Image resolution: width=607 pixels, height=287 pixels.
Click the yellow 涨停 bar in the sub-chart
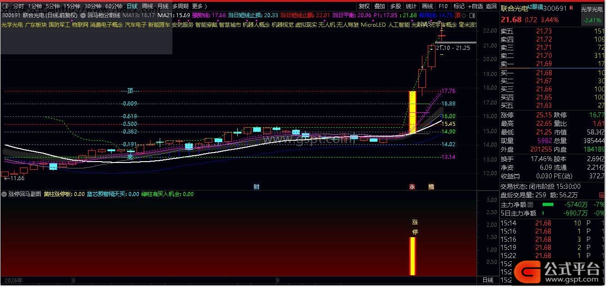point(412,256)
